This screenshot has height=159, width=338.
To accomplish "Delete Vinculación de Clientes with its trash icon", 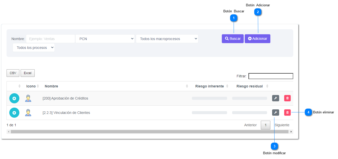I will coord(287,113).
